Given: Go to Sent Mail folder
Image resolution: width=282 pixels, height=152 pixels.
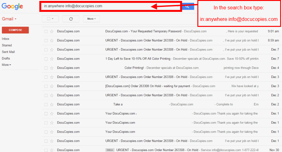Looking at the screenshot, I should [x=8, y=52].
